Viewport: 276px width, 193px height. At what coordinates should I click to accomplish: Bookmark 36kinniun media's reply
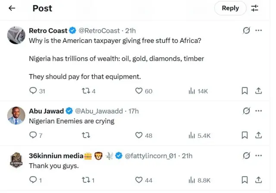(245, 180)
